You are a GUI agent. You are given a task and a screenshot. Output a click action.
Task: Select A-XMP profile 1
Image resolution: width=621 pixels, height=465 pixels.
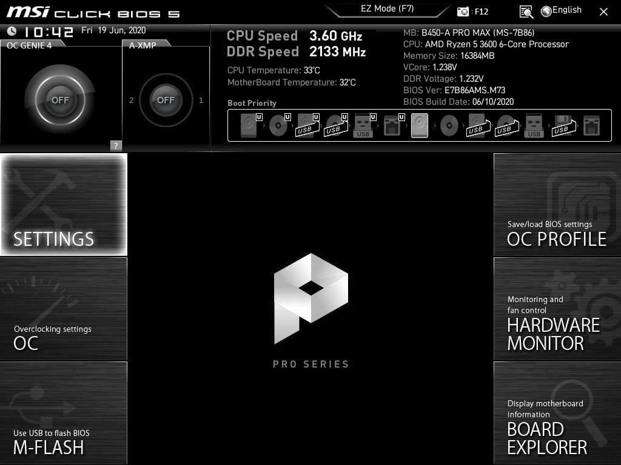click(x=201, y=101)
